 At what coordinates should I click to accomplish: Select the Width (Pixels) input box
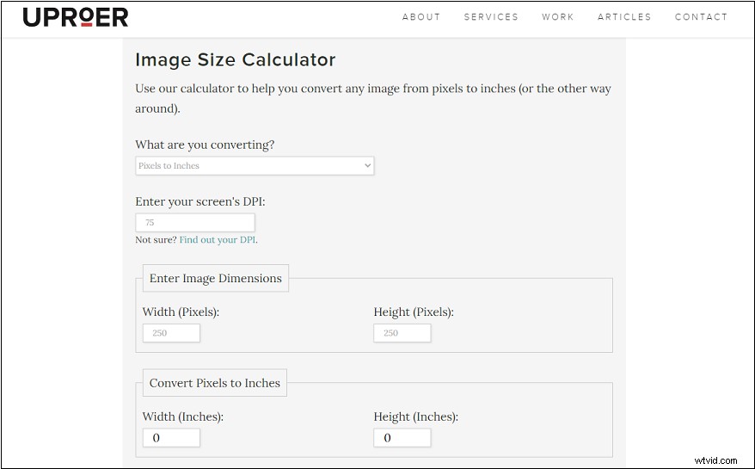[x=171, y=333]
